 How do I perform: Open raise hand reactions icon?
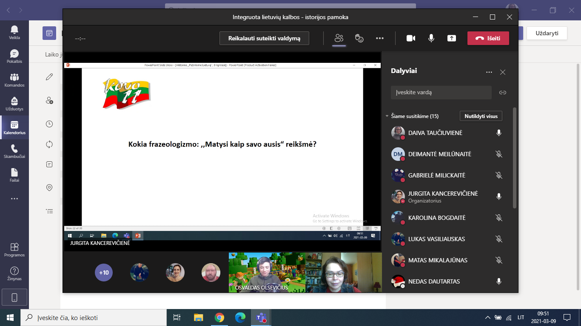tap(359, 38)
